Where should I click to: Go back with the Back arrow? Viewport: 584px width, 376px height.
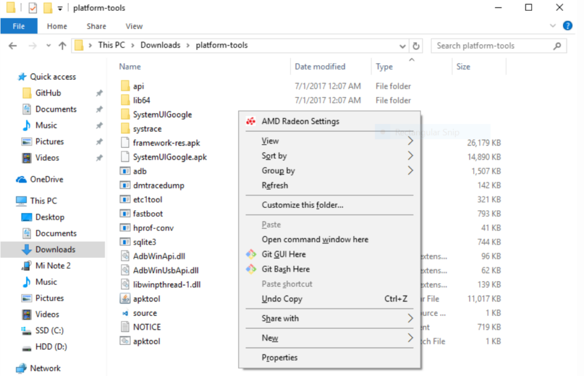point(13,45)
